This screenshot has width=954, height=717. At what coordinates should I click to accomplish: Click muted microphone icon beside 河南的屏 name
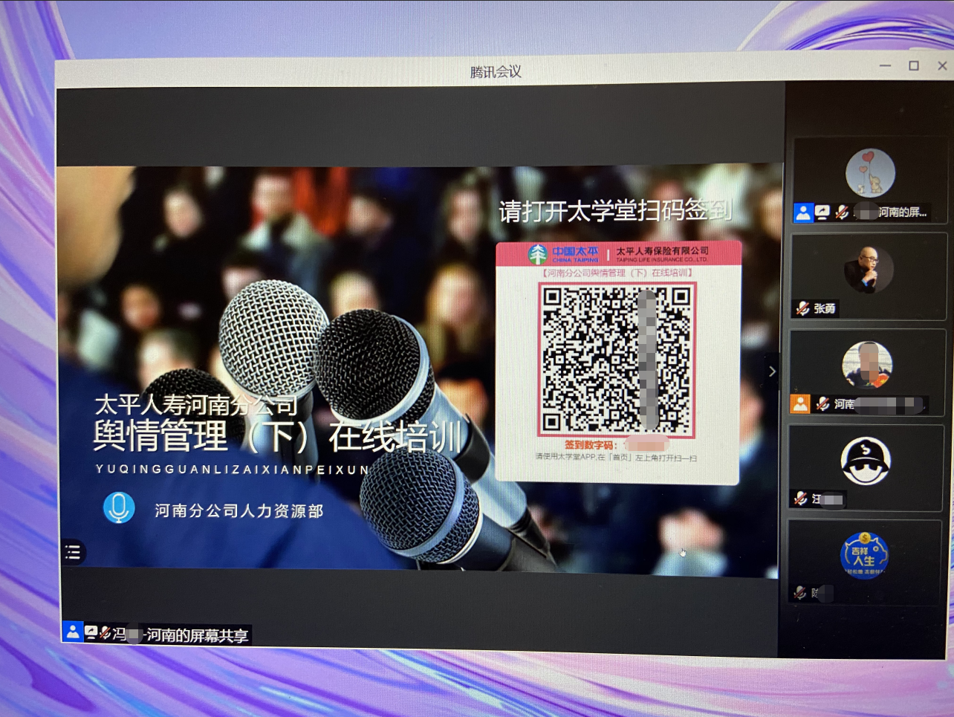pos(841,212)
